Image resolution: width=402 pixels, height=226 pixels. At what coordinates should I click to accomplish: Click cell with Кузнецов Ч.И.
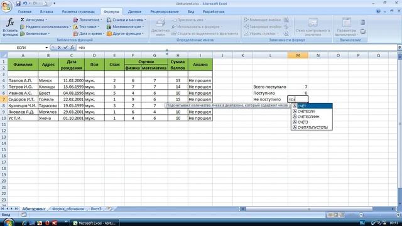(23, 105)
